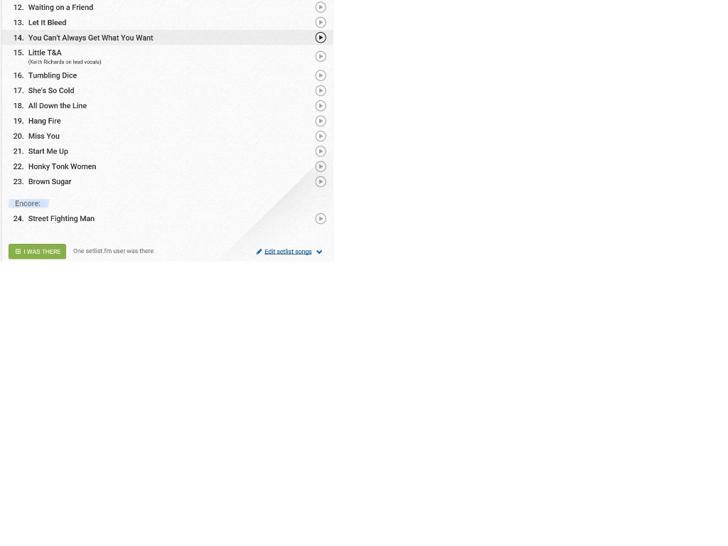The image size is (728, 546).
Task: Play Hang Fire preview
Action: (321, 121)
